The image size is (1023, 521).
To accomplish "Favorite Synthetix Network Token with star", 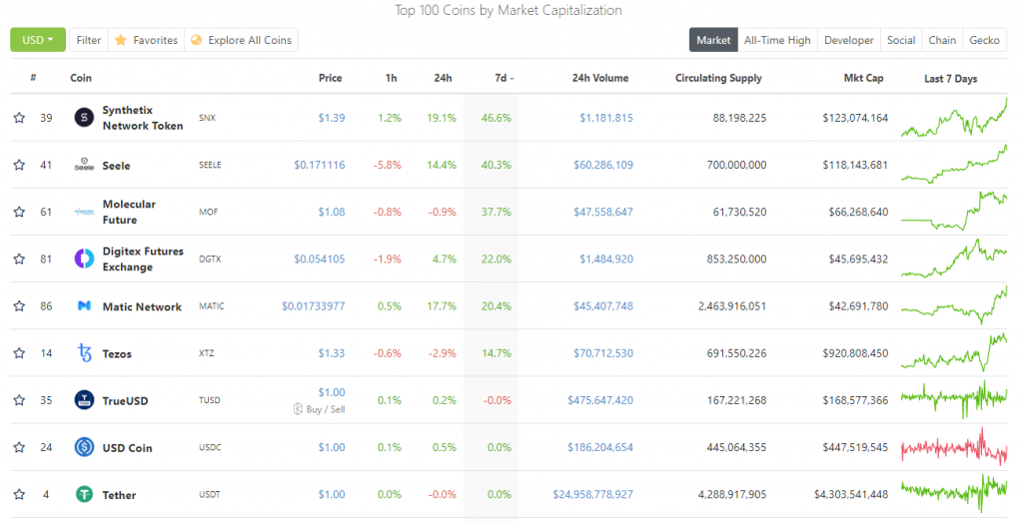I will [x=19, y=118].
